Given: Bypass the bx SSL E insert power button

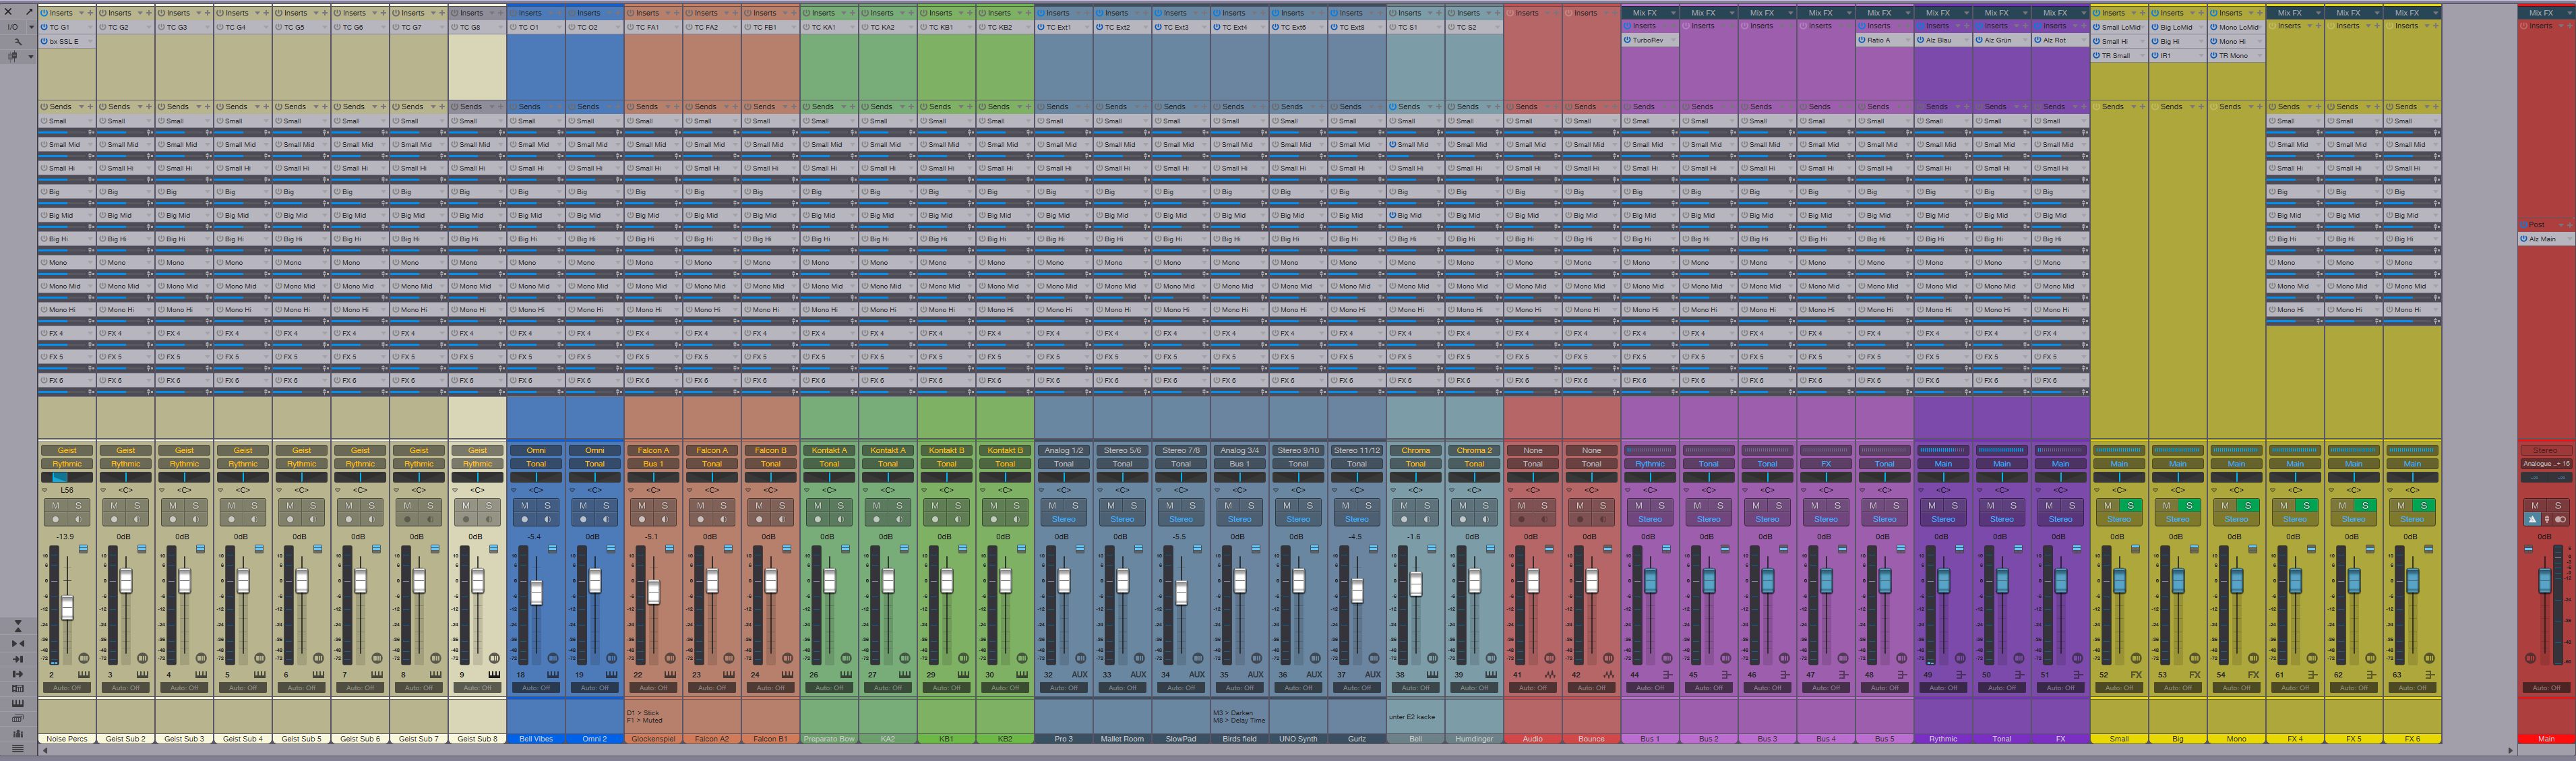Looking at the screenshot, I should [44, 41].
